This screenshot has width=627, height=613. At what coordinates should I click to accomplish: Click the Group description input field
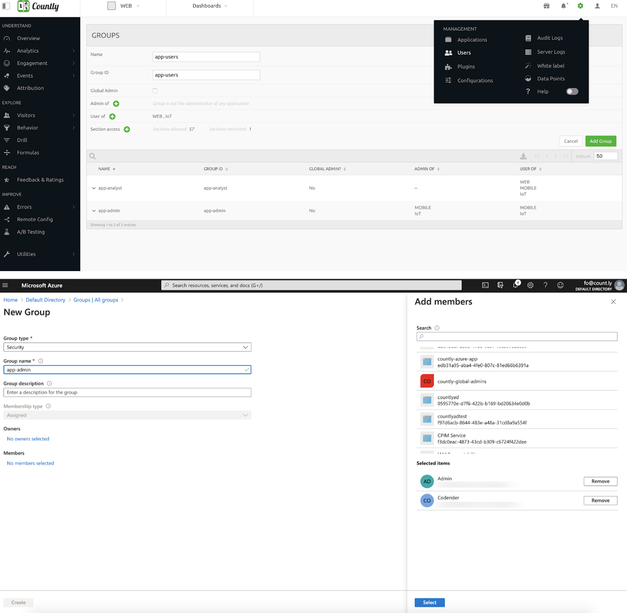(x=127, y=392)
